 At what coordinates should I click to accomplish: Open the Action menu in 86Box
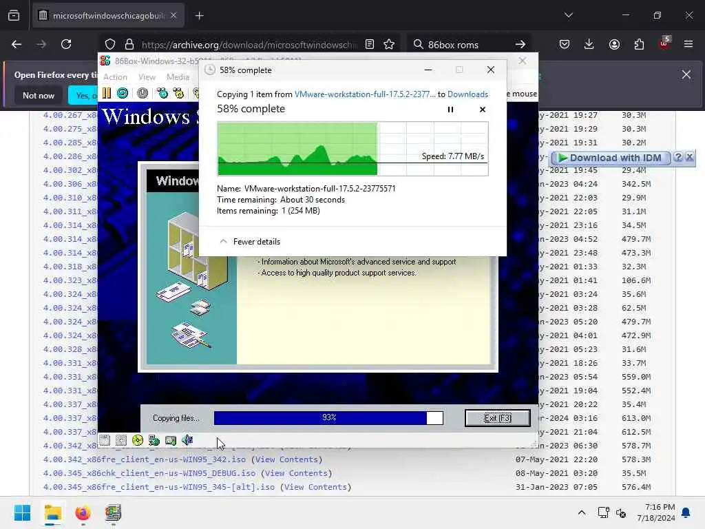[x=115, y=77]
